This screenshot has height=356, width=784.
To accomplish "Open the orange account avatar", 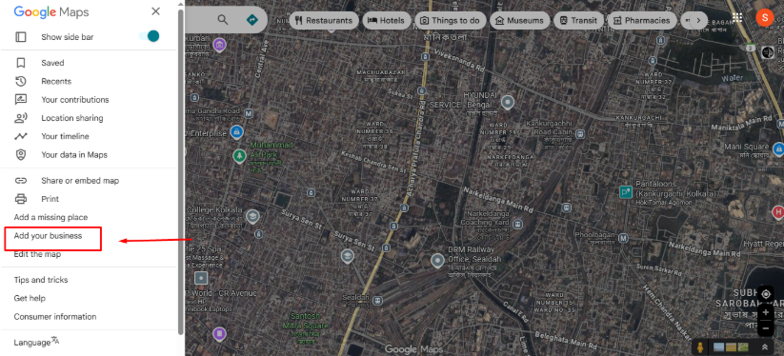I will [764, 17].
